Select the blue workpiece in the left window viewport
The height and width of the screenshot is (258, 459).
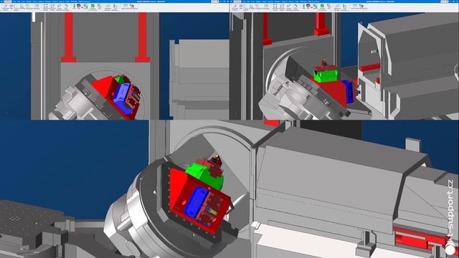pyautogui.click(x=122, y=96)
